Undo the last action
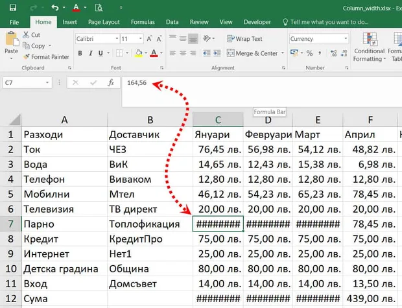The image size is (402, 308). [55, 7]
